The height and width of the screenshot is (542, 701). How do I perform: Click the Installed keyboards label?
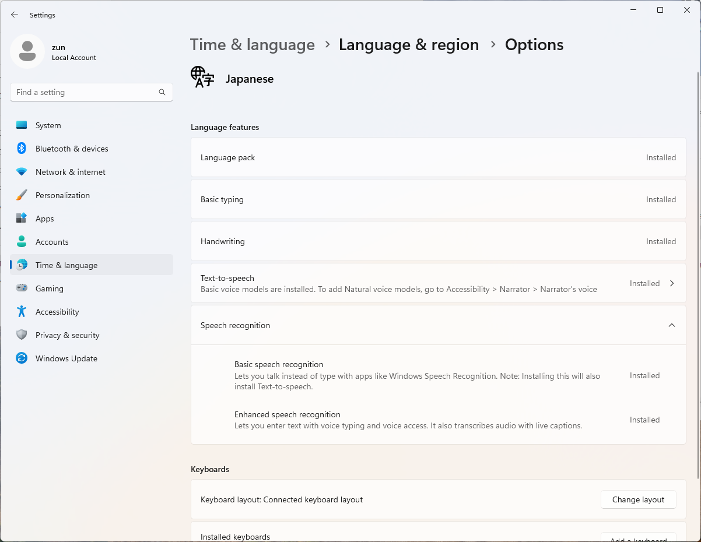pos(235,537)
